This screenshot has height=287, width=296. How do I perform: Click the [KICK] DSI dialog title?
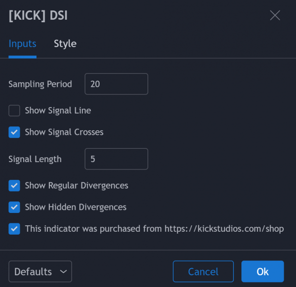click(38, 15)
